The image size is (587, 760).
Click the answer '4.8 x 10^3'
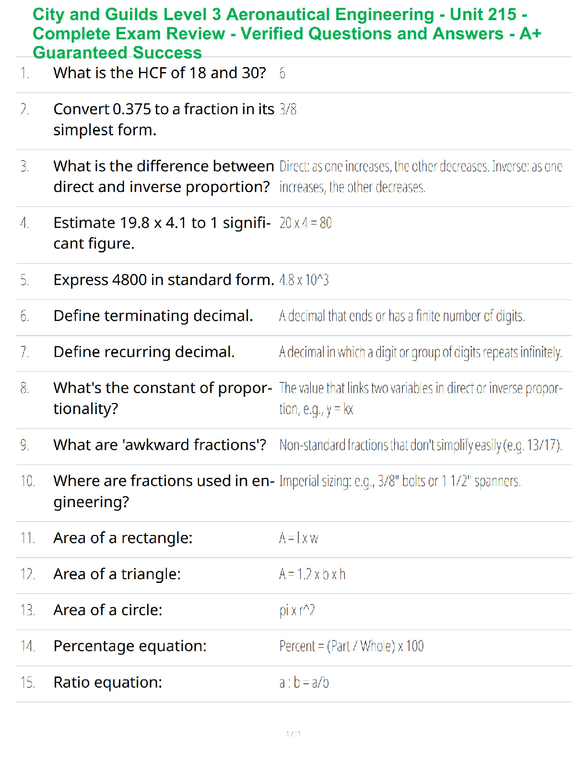(x=304, y=280)
